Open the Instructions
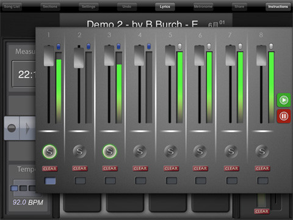The height and width of the screenshot is (220, 293). (x=278, y=7)
